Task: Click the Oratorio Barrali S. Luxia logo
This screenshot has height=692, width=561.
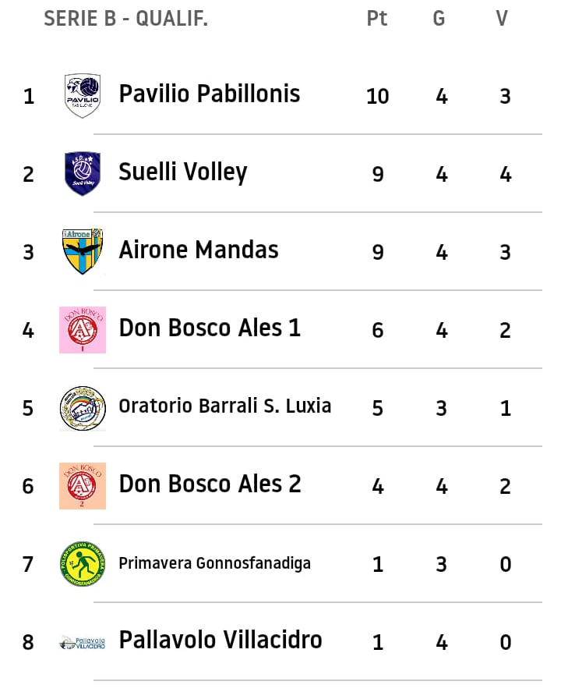Action: coord(83,407)
